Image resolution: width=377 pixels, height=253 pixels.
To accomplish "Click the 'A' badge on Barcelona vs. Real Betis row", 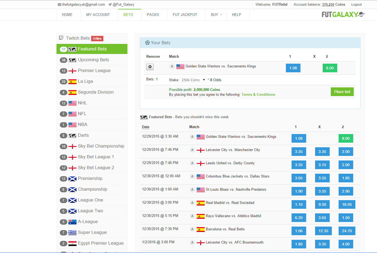I will pos(192,229).
